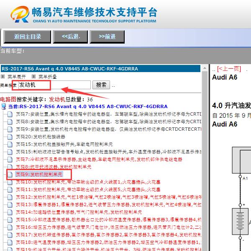This screenshot has width=251, height=251.
Task: Click the scroll-up arrow of left panel scrollbar
Action: (x=205, y=68)
